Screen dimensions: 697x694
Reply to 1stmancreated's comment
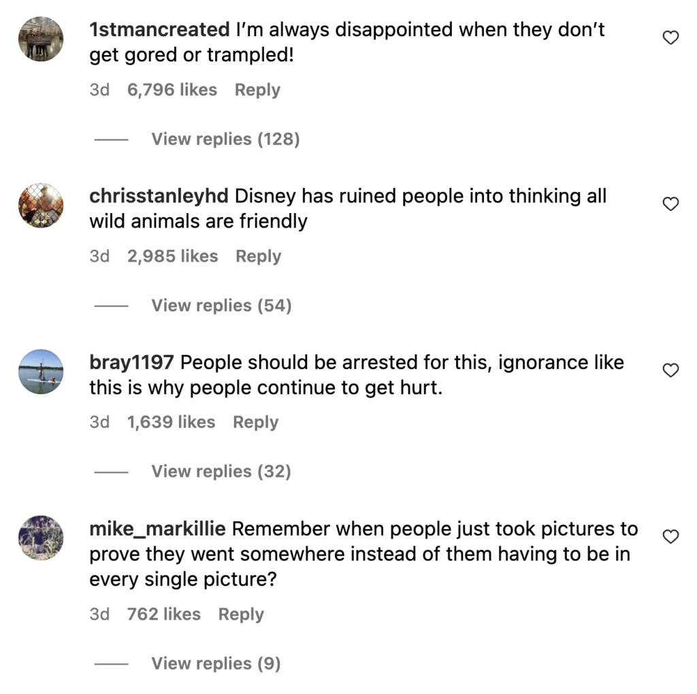257,90
